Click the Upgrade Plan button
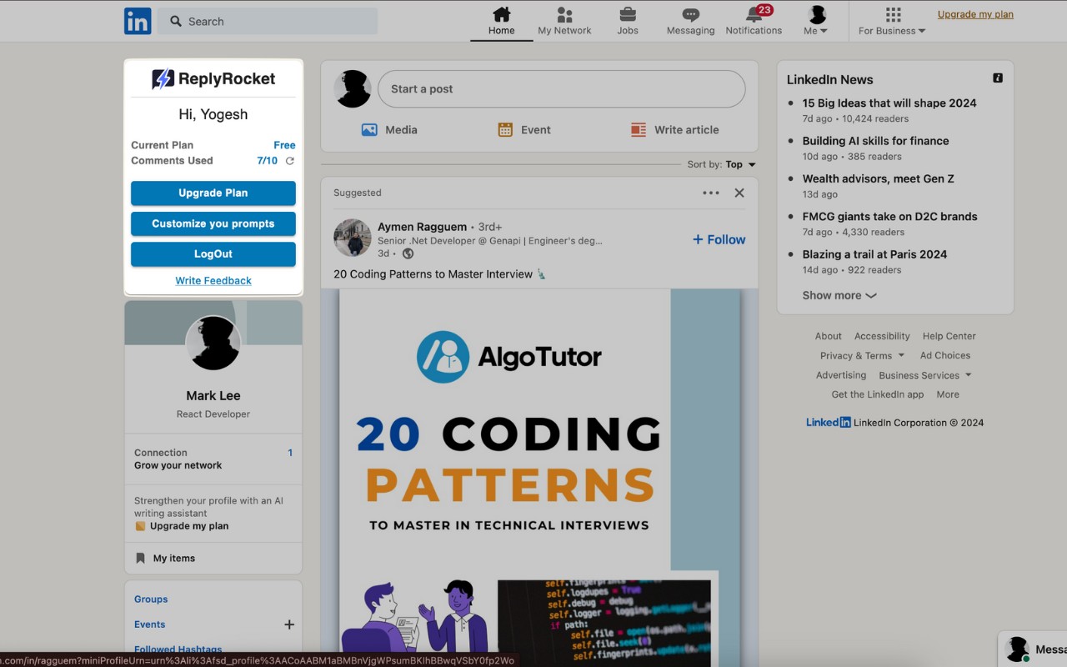 (x=213, y=193)
